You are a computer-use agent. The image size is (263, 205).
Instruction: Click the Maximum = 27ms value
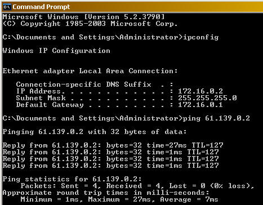(120, 199)
